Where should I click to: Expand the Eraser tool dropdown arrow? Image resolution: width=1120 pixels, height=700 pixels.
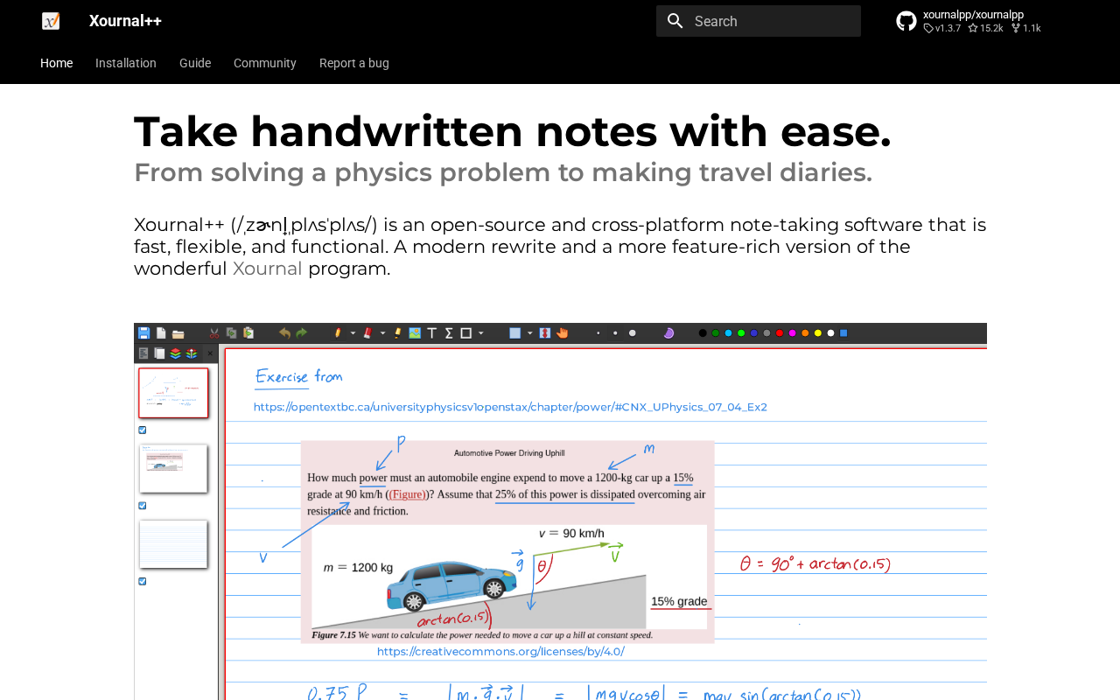pos(383,333)
